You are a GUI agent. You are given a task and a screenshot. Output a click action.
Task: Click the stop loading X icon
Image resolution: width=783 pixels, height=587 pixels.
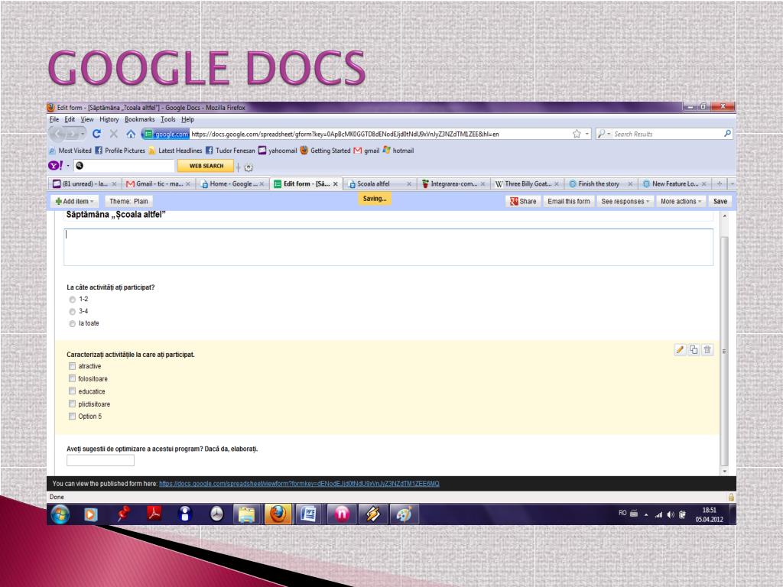[x=113, y=134]
